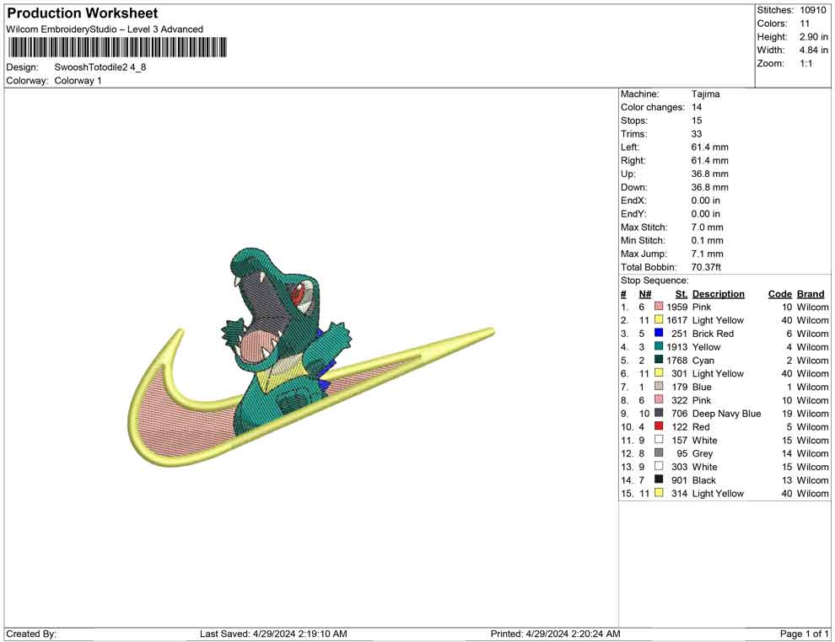Click the N# column header
Image resolution: width=835 pixels, height=642 pixels.
tap(645, 294)
